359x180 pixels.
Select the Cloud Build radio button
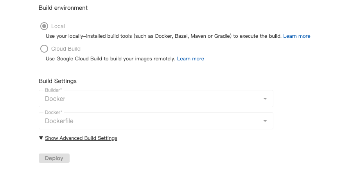[44, 49]
